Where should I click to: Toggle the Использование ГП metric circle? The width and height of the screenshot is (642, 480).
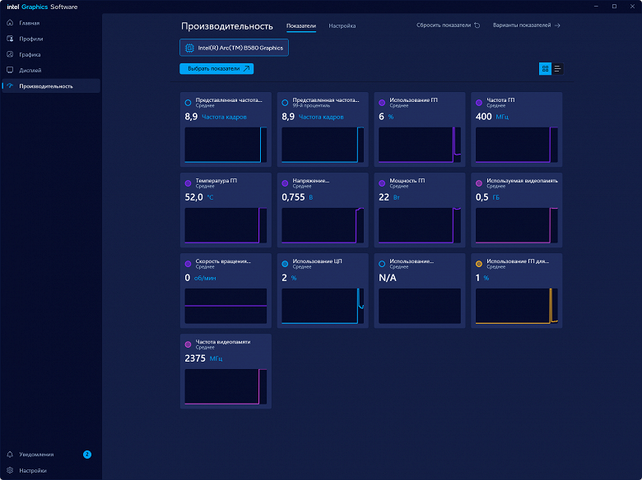(382, 103)
